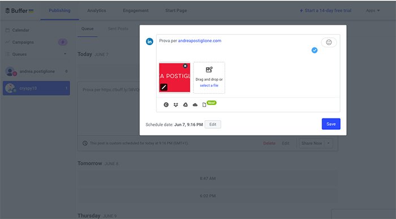
Task: Click the new document icon
Action: (204, 104)
